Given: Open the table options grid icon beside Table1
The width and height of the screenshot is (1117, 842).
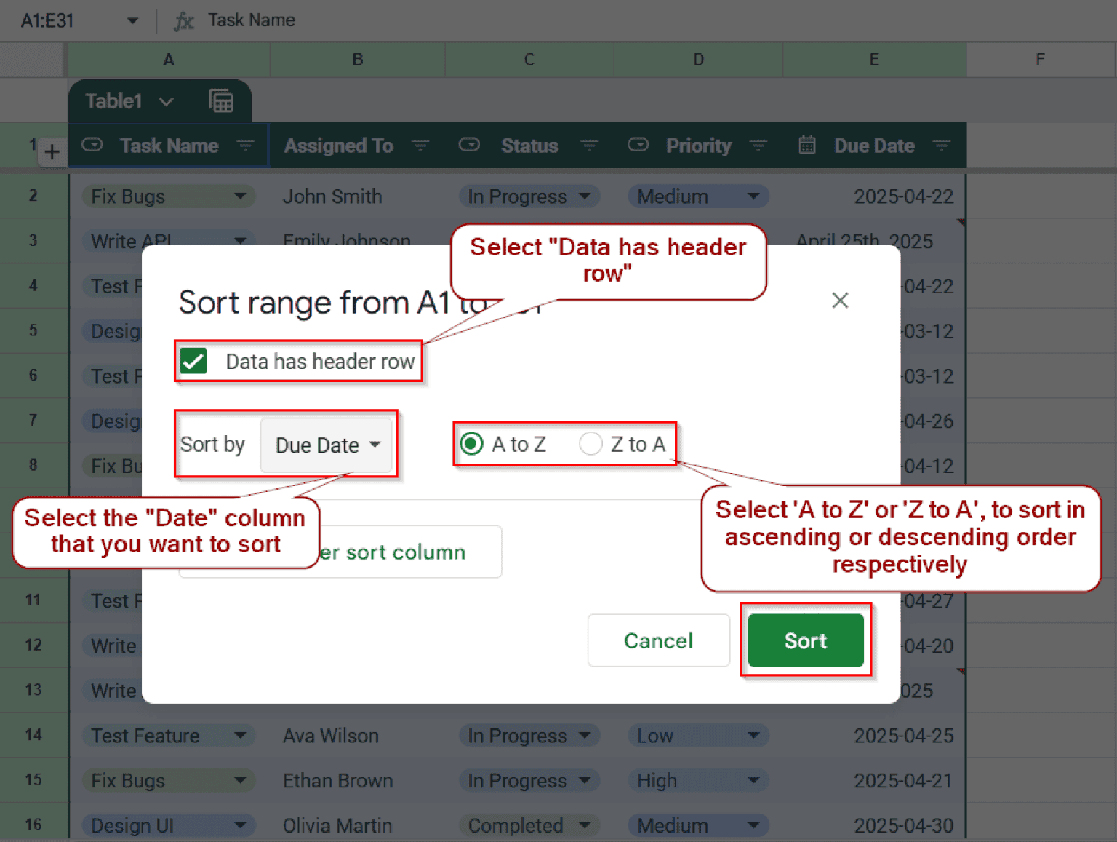Looking at the screenshot, I should pyautogui.click(x=220, y=100).
